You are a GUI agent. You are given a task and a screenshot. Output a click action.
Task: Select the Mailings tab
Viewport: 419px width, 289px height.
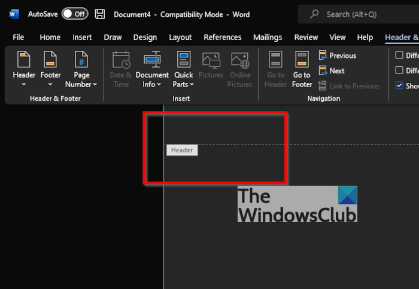pos(268,37)
